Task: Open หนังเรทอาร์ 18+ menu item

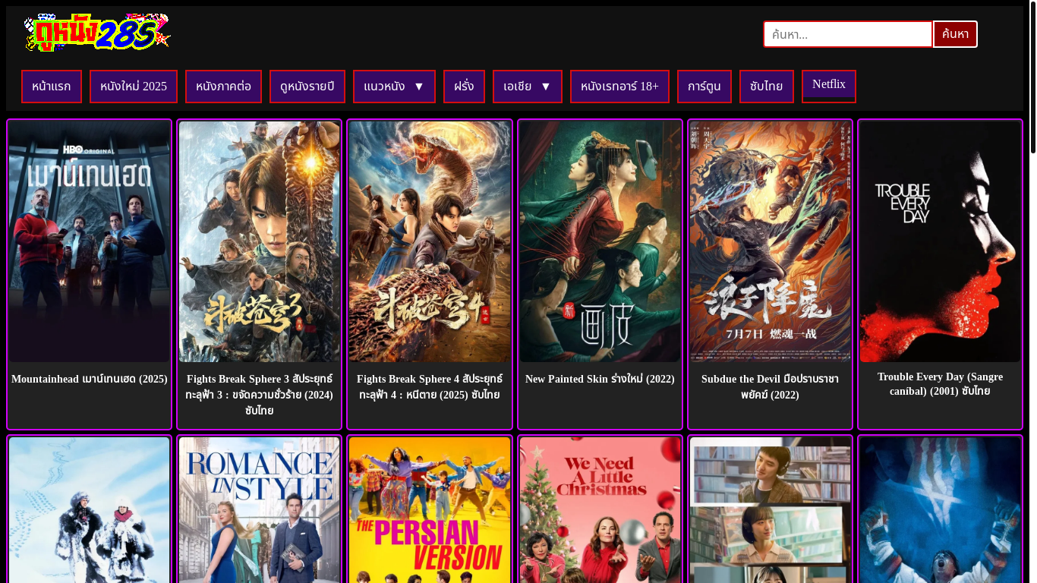Action: click(x=619, y=87)
